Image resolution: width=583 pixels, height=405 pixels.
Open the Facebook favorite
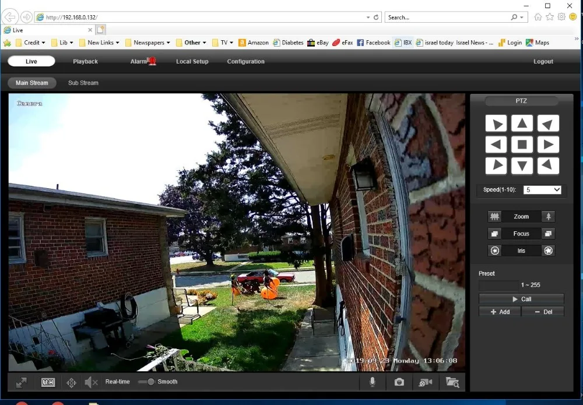pos(374,43)
